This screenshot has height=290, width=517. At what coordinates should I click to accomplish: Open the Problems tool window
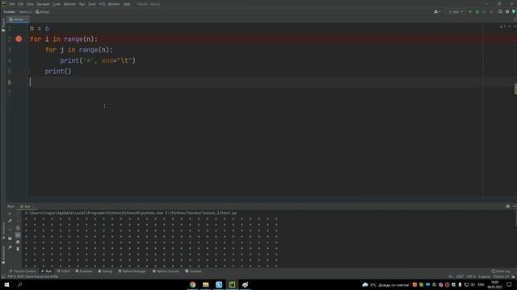point(84,271)
